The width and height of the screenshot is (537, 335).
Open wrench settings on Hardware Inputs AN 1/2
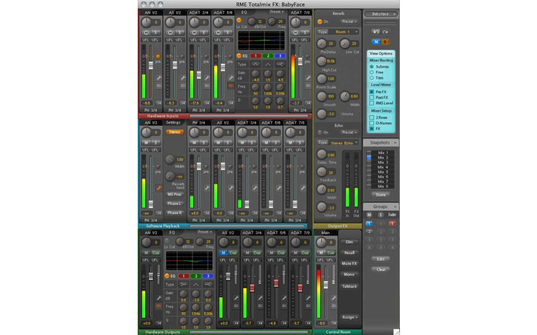159,78
